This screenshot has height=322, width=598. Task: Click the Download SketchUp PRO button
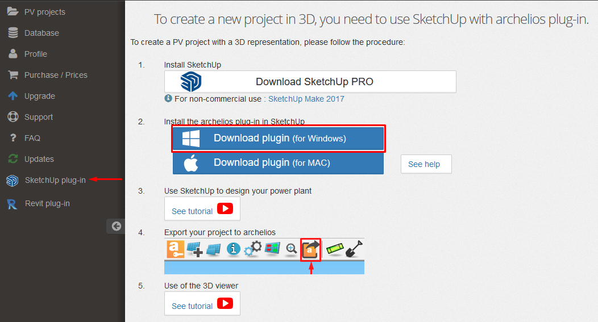(310, 82)
